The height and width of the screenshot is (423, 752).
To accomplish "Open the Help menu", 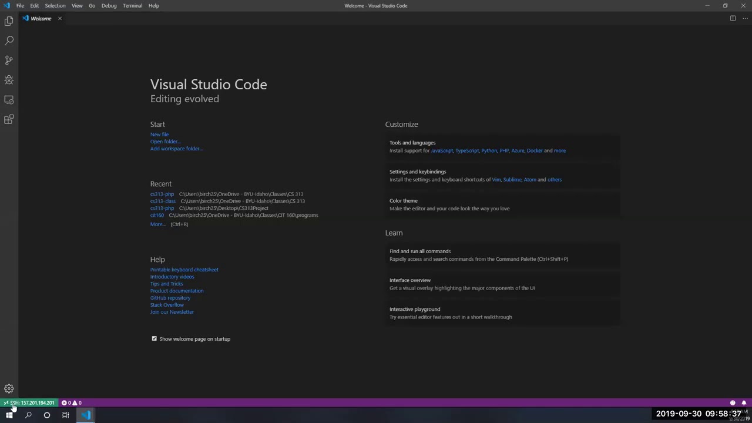I will click(153, 5).
